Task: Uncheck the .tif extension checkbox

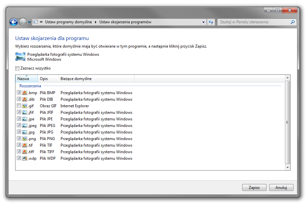Action: 19,145
